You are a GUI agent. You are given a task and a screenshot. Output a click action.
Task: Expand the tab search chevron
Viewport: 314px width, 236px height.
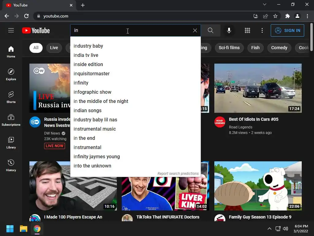coord(265,4)
